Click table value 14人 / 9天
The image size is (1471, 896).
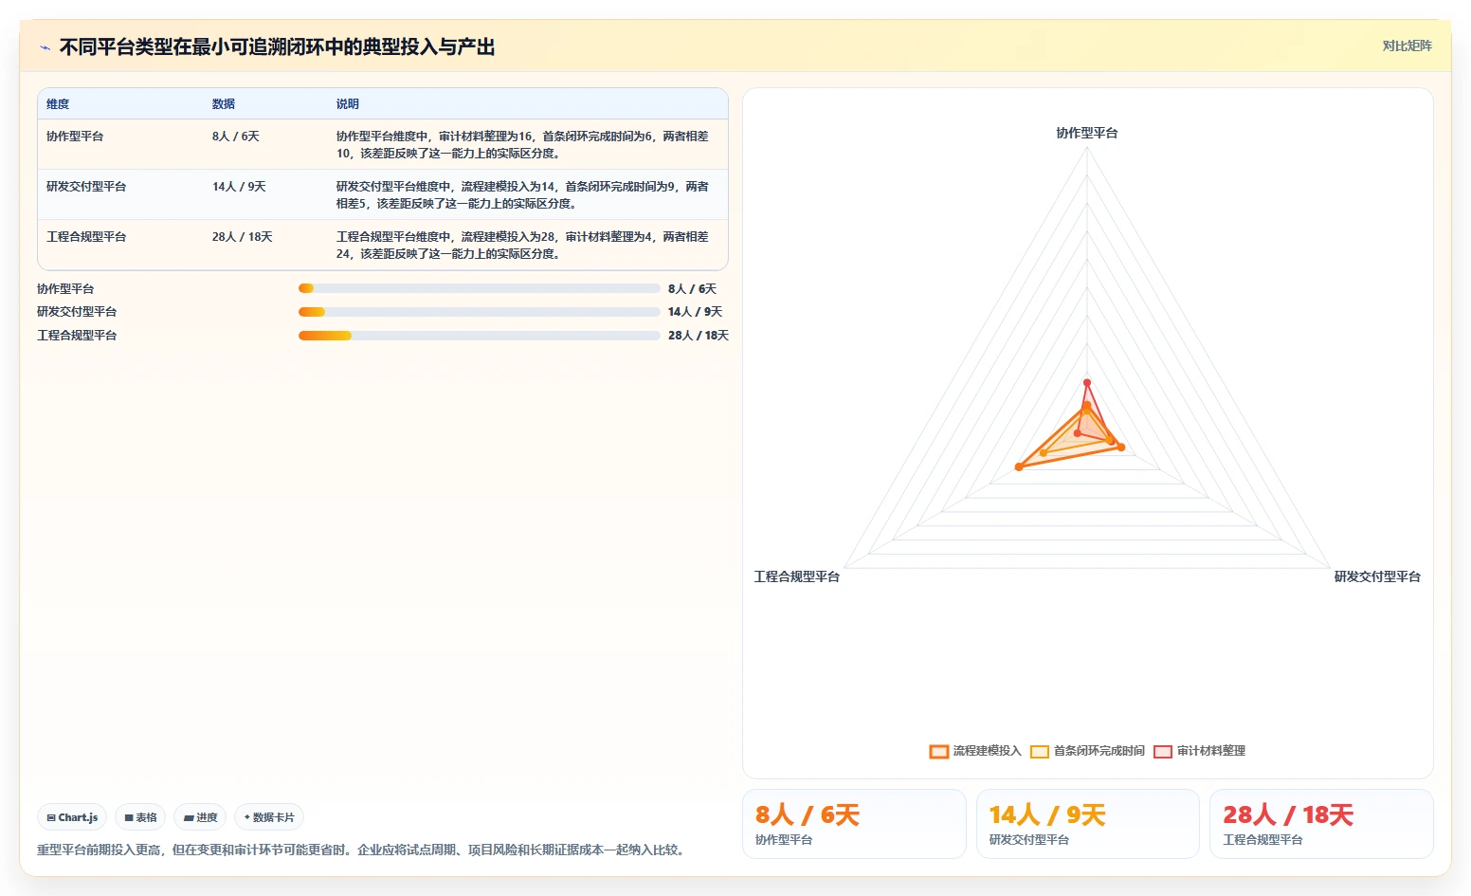click(x=239, y=187)
